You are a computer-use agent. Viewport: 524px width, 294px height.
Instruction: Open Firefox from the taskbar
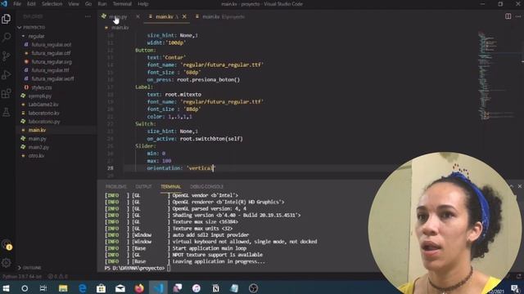point(139,288)
